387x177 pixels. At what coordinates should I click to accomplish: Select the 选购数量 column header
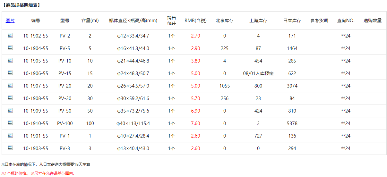coord(372,21)
